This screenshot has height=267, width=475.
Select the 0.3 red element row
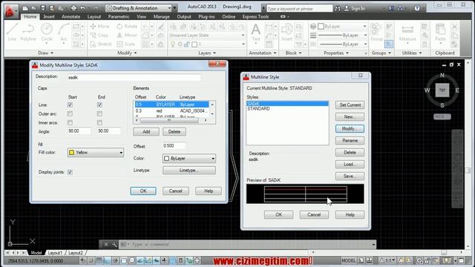[171, 111]
